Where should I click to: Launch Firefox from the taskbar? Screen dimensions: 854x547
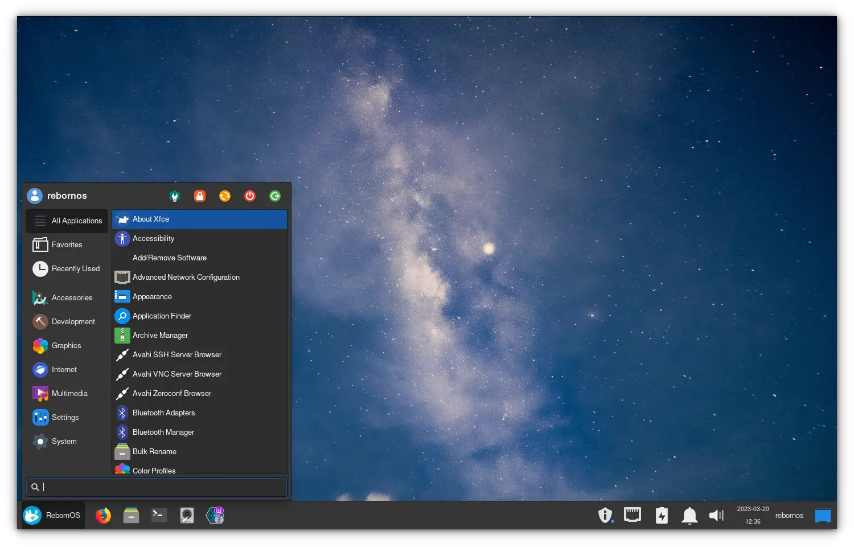click(103, 516)
